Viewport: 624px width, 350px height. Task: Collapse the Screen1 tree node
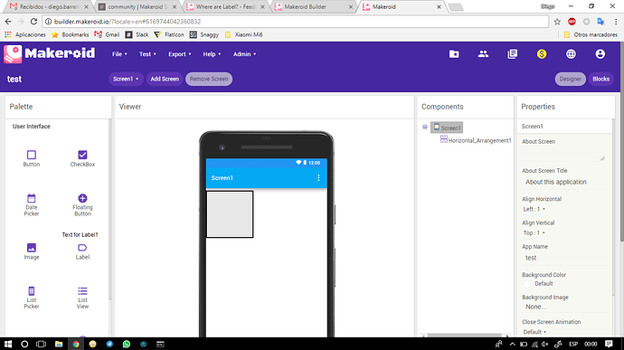(425, 128)
